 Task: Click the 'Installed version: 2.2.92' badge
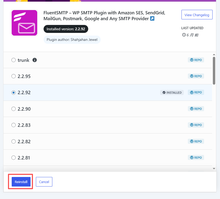[66, 29]
